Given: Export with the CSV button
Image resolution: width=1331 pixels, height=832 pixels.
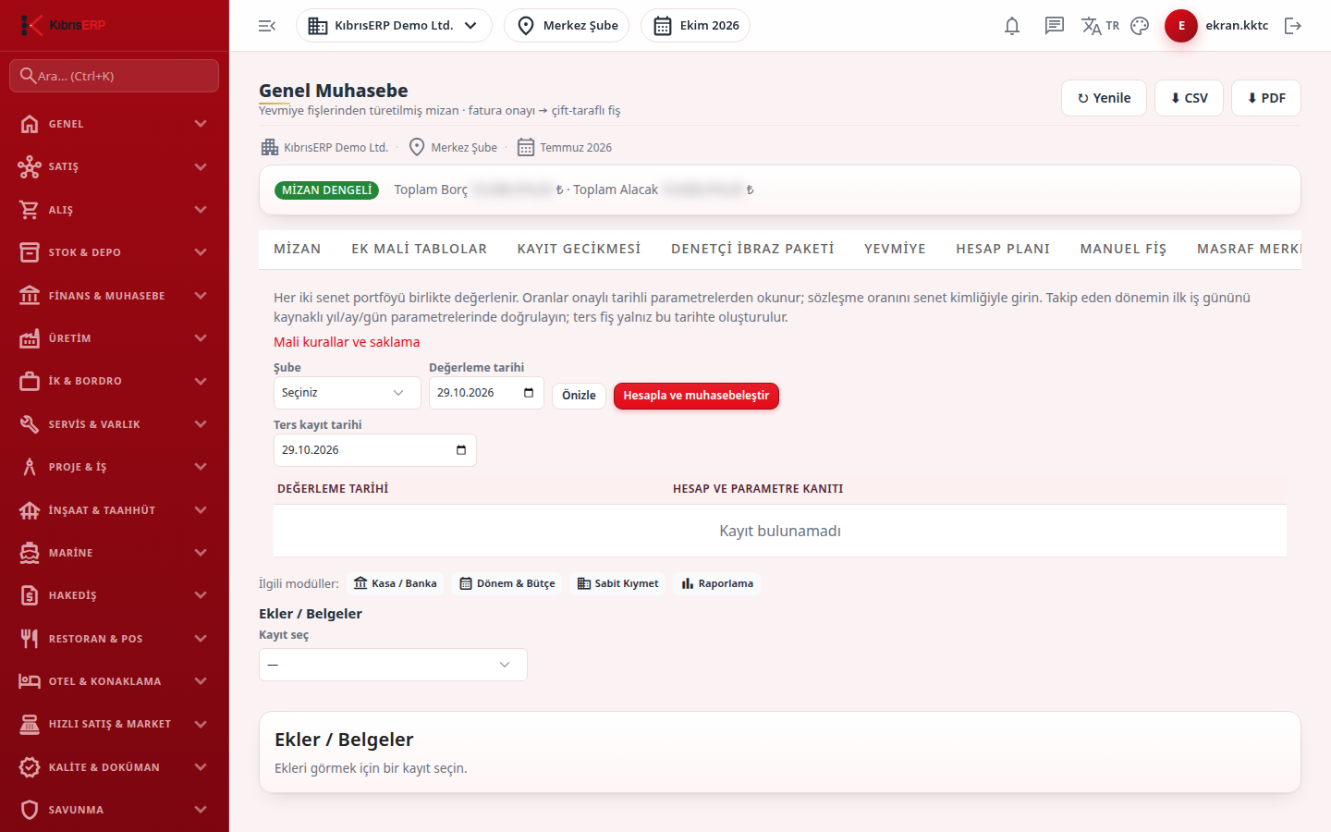Looking at the screenshot, I should [x=1189, y=98].
